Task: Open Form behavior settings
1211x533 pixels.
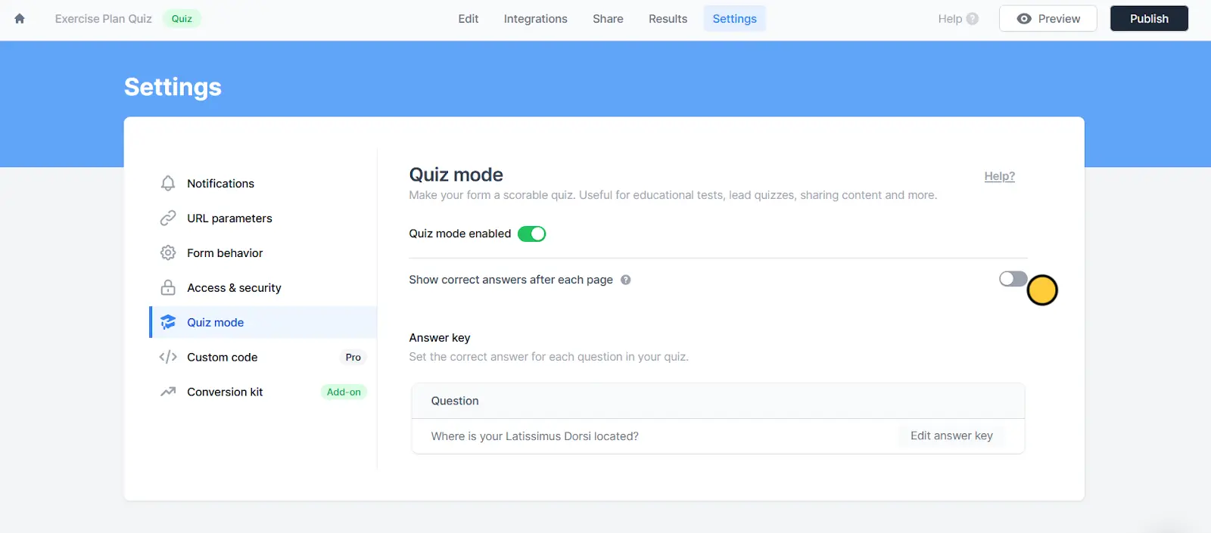Action: coord(263,253)
